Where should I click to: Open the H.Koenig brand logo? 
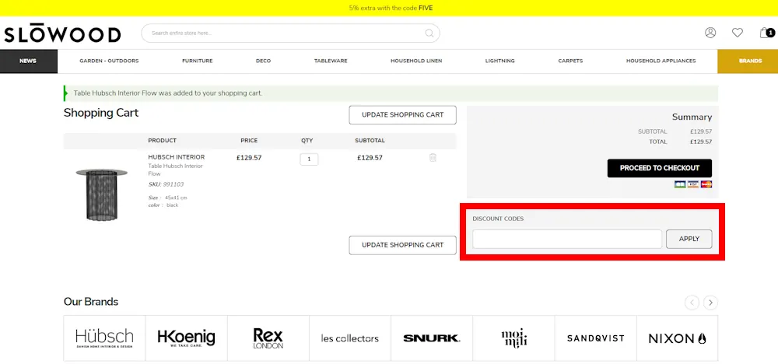187,338
